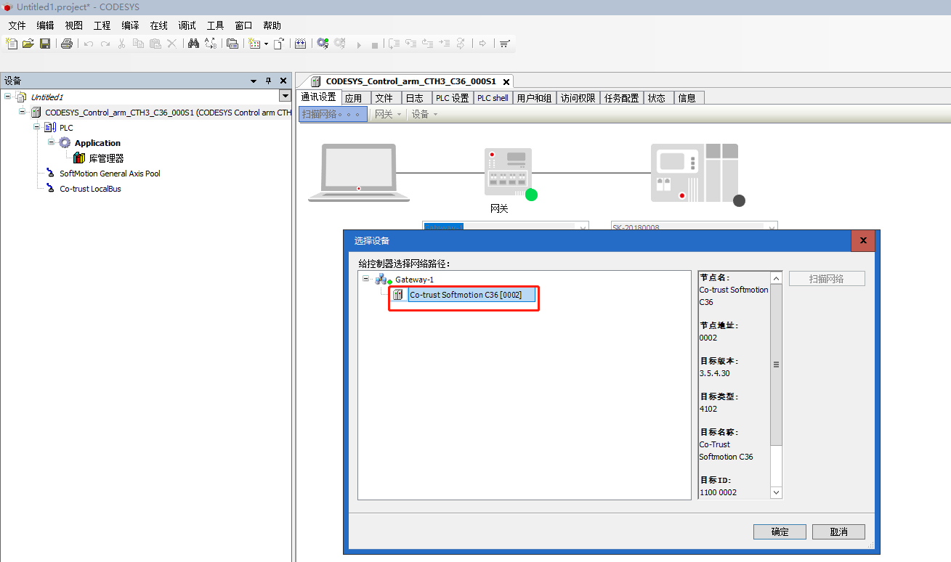Switch to the PLC shell tab
951x562 pixels.
pos(493,98)
